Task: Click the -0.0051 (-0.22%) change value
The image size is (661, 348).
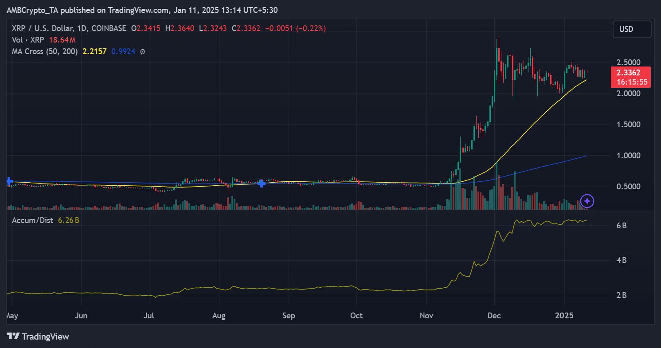Action: [x=295, y=28]
